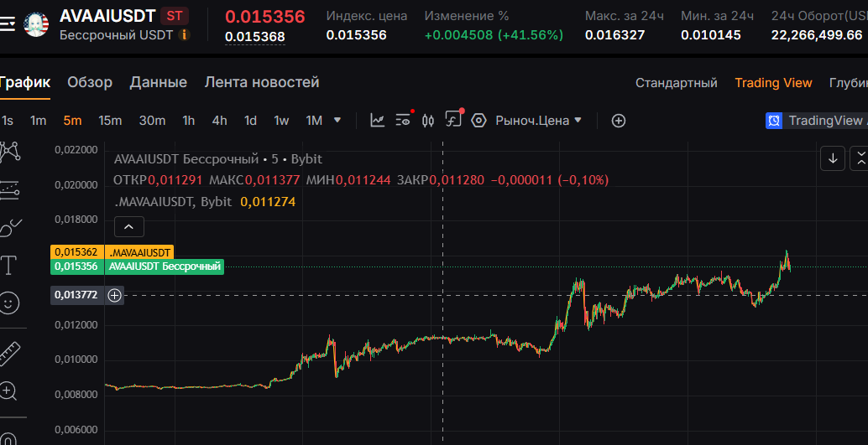Image resolution: width=868 pixels, height=445 pixels.
Task: Click the last price 0.015356 in red
Action: tap(264, 16)
